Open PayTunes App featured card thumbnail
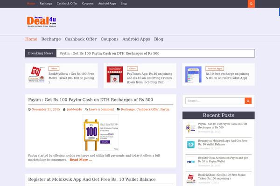 pyautogui.click(x=115, y=74)
